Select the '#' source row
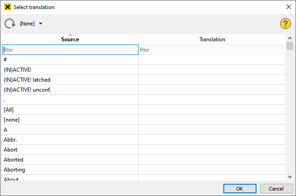 (x=144, y=60)
